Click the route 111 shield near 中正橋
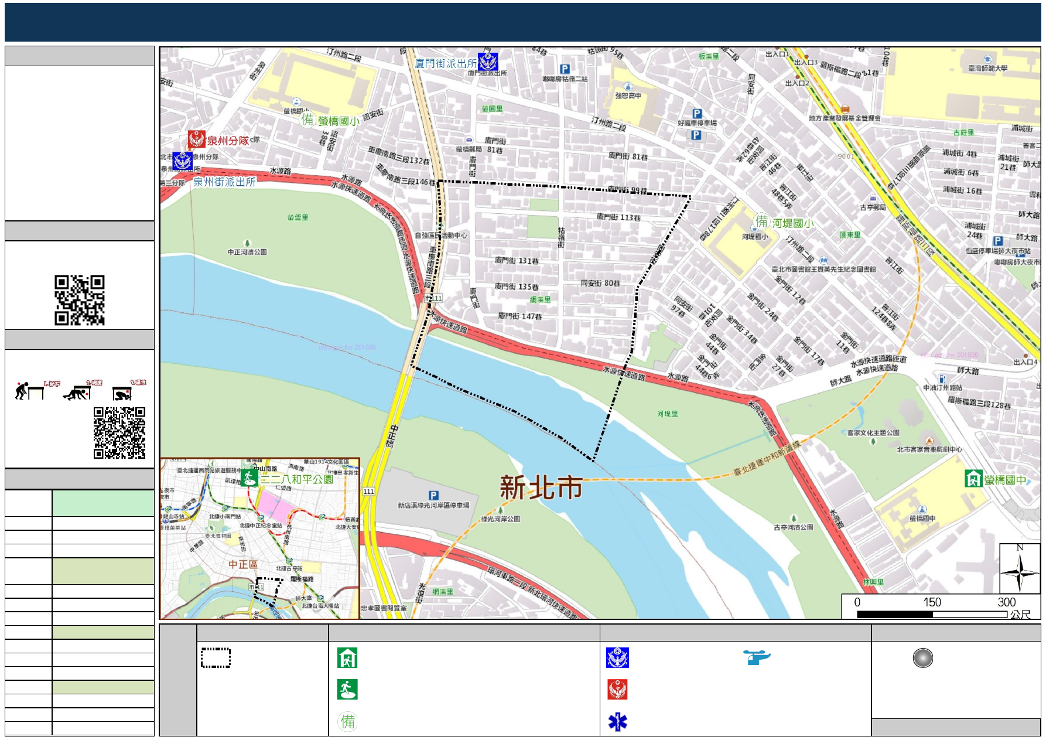This screenshot has width=1046, height=740. pyautogui.click(x=368, y=491)
